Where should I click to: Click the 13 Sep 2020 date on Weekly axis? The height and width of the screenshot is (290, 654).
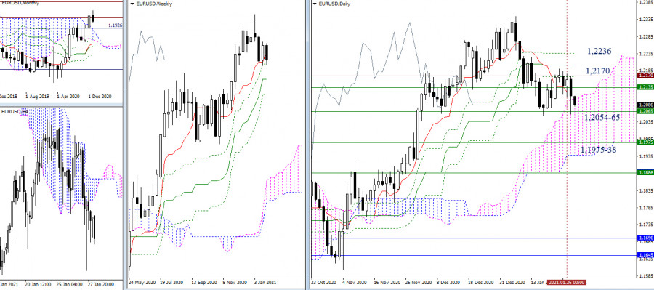[x=205, y=283]
